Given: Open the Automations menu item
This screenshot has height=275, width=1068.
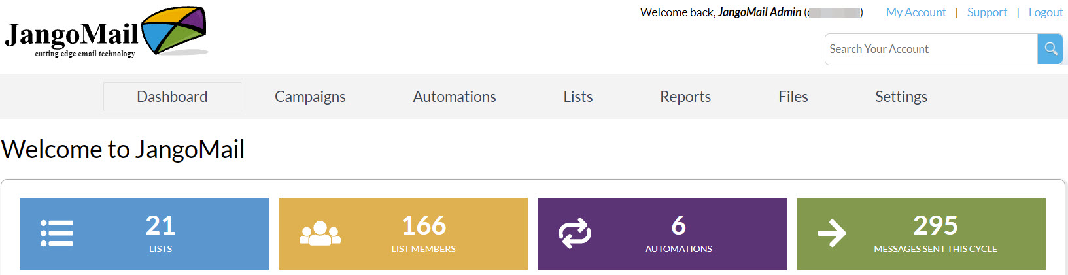Looking at the screenshot, I should click(x=455, y=97).
